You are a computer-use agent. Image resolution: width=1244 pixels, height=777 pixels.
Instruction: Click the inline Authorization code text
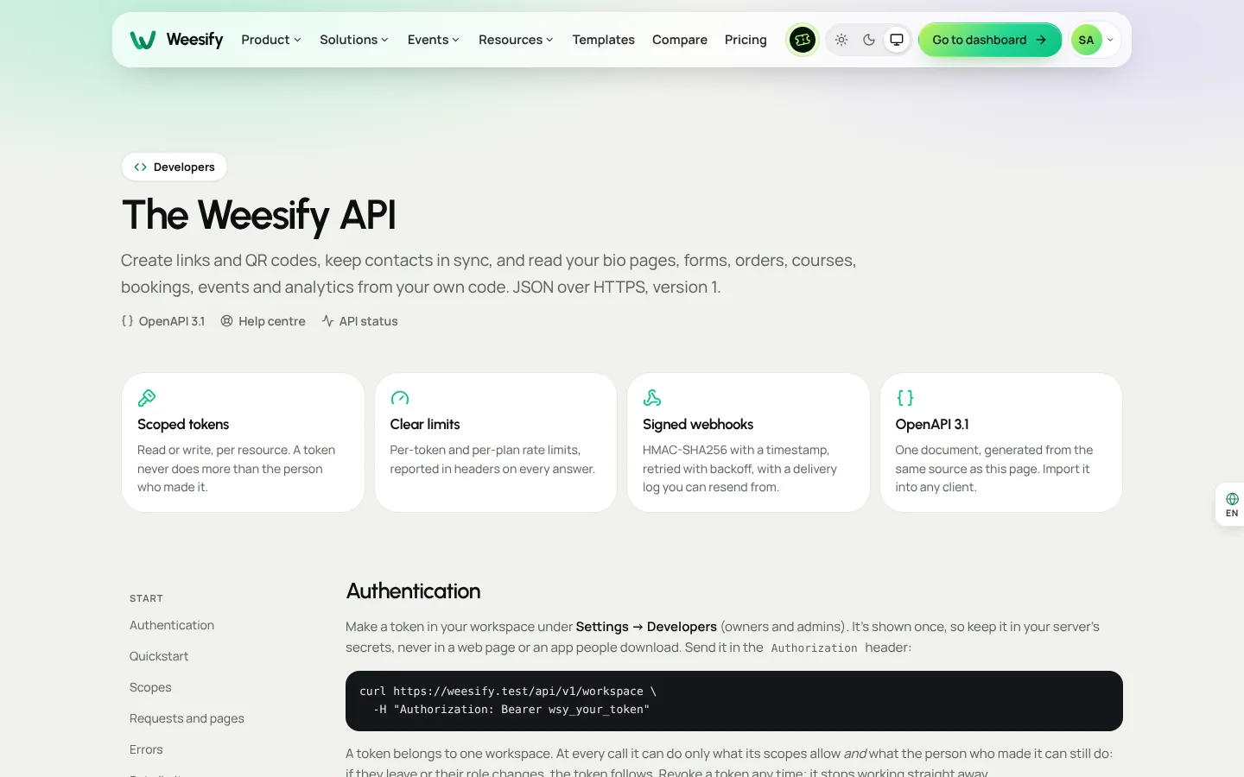point(814,648)
